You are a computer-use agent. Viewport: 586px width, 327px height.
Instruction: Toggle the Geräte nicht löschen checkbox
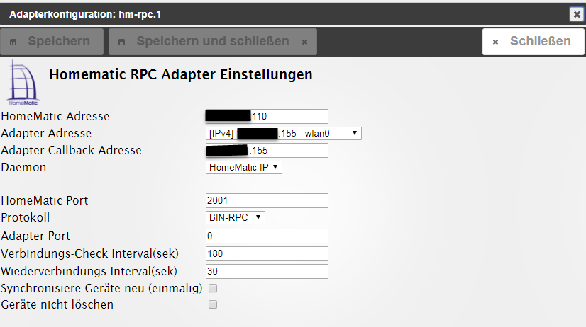tap(212, 304)
